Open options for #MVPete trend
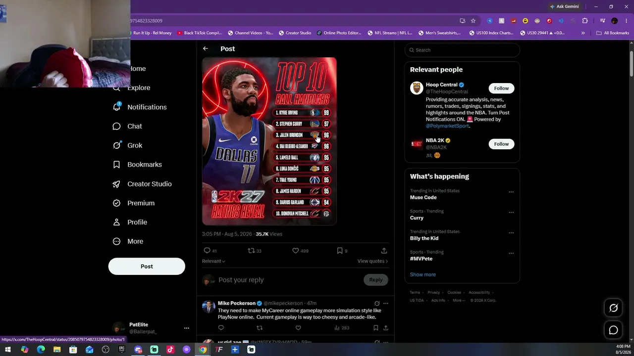The image size is (634, 356). coord(511,254)
